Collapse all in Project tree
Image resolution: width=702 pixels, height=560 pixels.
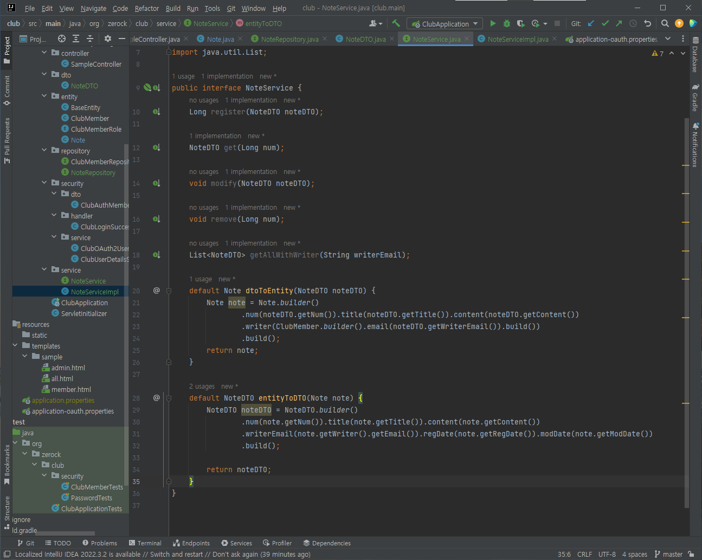[x=90, y=38]
